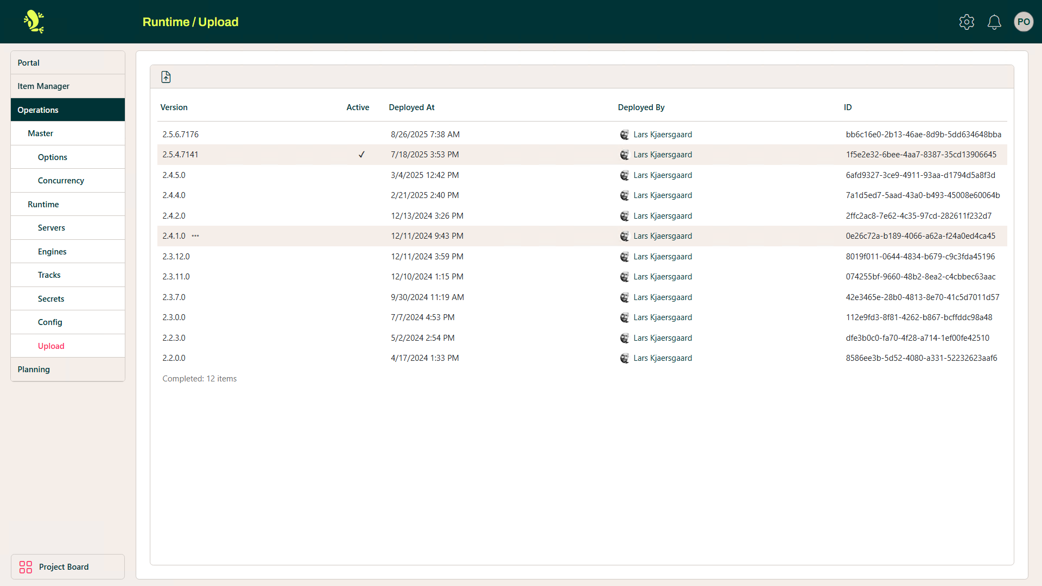The image size is (1042, 586).
Task: Select the Upload sidebar item
Action: coord(68,346)
